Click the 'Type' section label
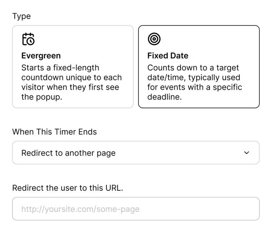This screenshot has width=272, height=238. tap(21, 16)
